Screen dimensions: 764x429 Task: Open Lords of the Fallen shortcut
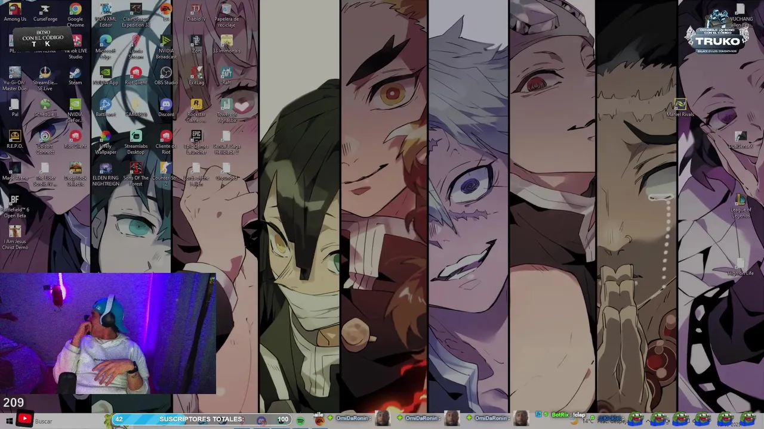[x=196, y=174]
